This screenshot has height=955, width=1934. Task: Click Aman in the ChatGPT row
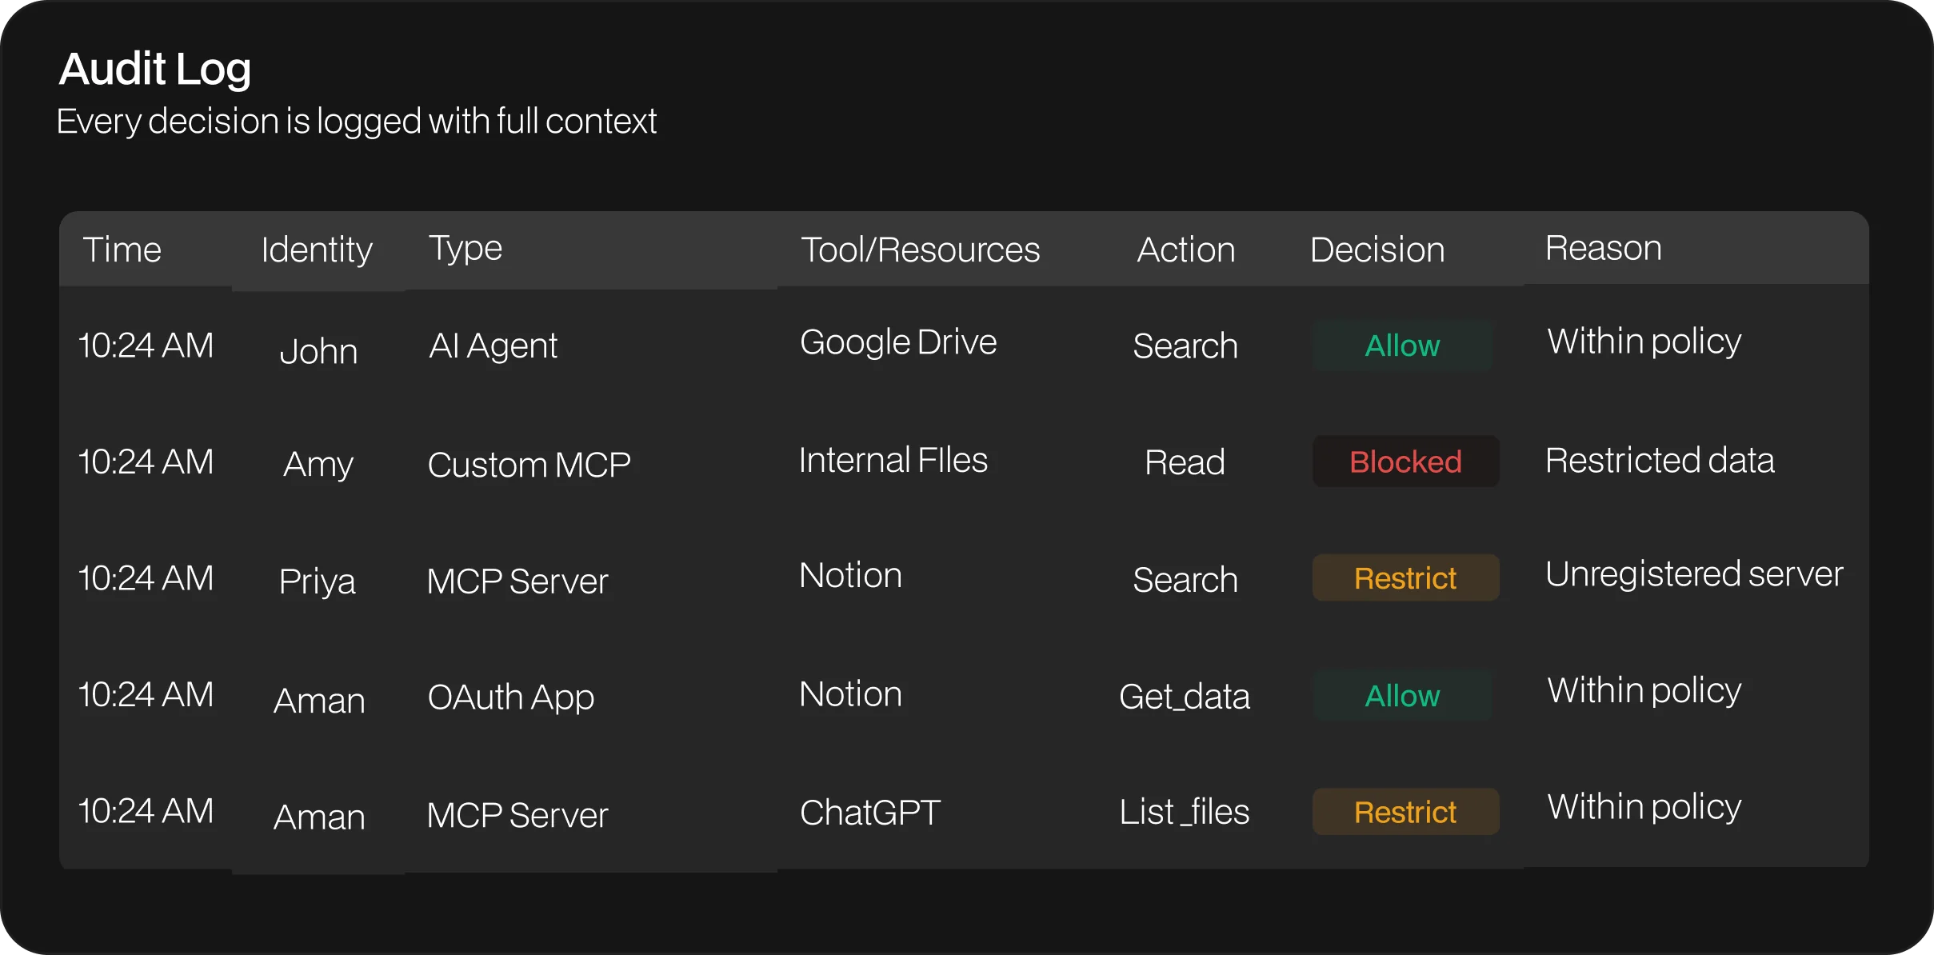click(x=319, y=817)
